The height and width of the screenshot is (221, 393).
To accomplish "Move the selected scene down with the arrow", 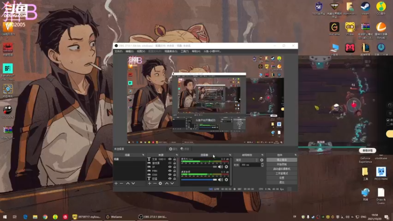I will click(x=133, y=183).
